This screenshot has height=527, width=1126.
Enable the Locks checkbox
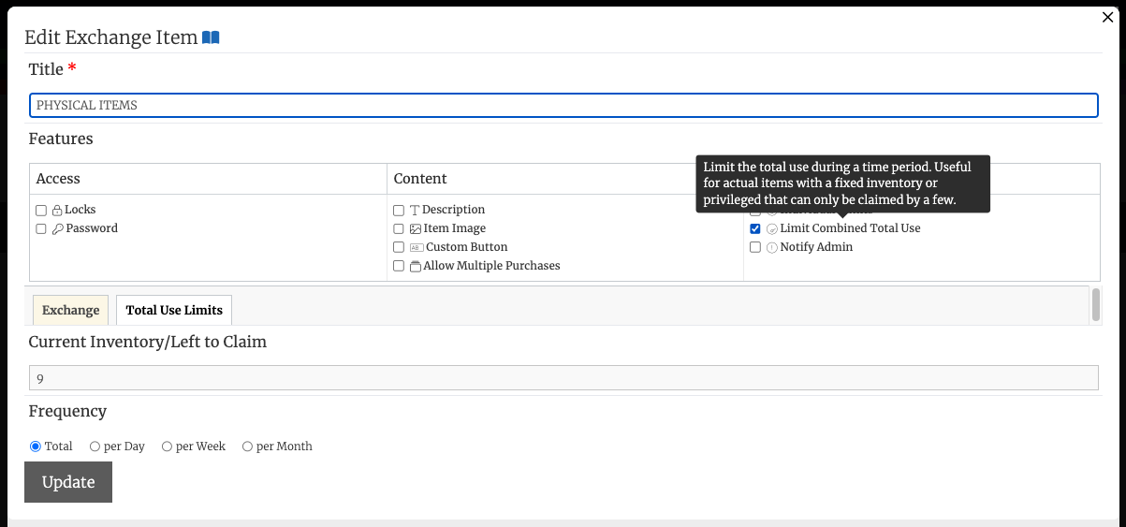click(x=41, y=211)
